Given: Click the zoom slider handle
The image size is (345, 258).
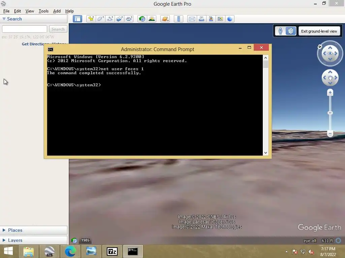Looking at the screenshot, I should [330, 113].
